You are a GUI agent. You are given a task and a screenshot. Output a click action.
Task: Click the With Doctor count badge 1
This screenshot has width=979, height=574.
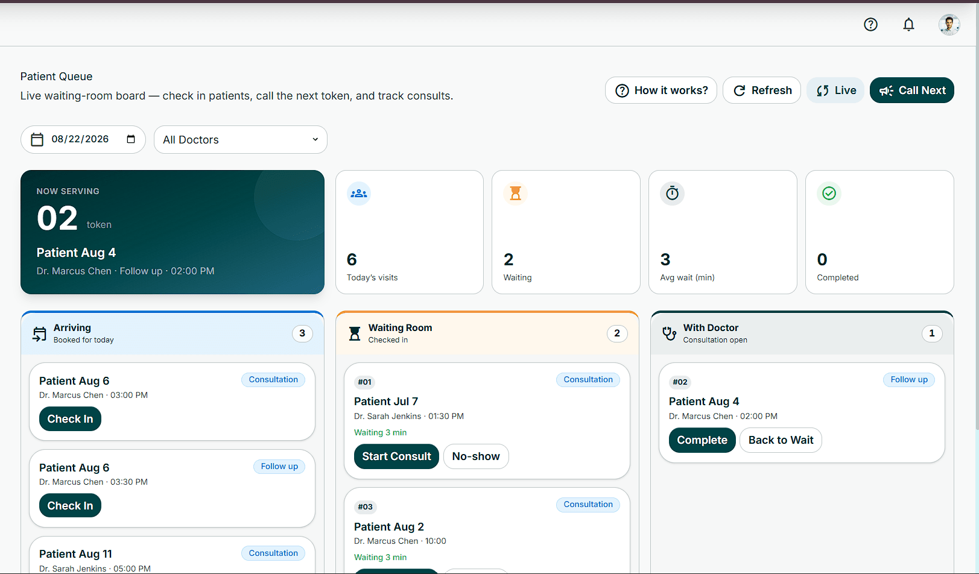[932, 333]
